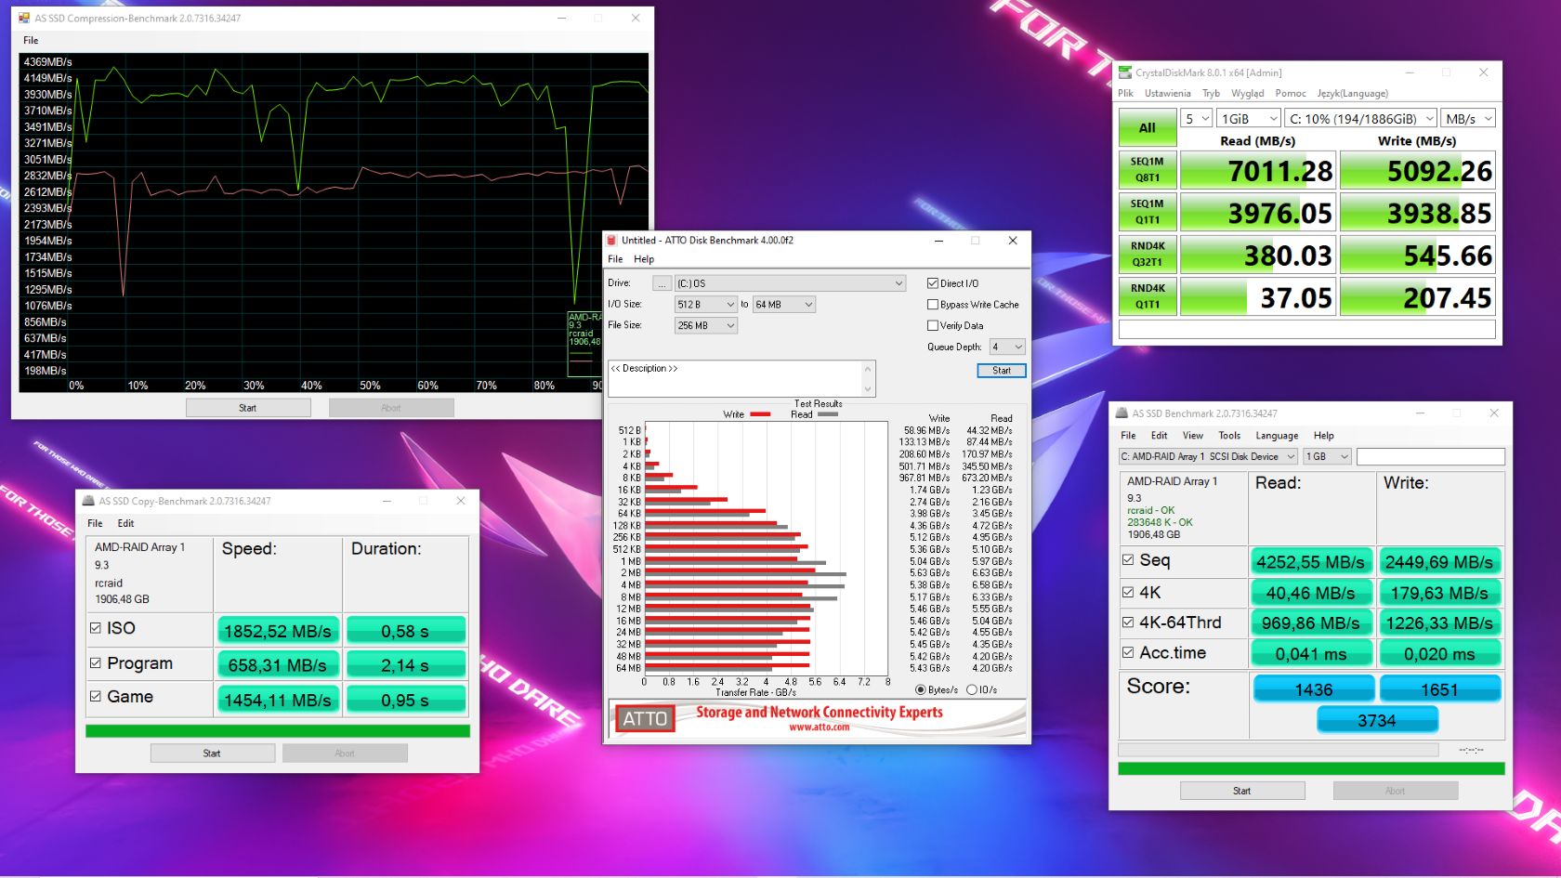Start the SEQ1M Q8T1 test in CrystalDiskMark
The image size is (1561, 878).
click(x=1147, y=169)
